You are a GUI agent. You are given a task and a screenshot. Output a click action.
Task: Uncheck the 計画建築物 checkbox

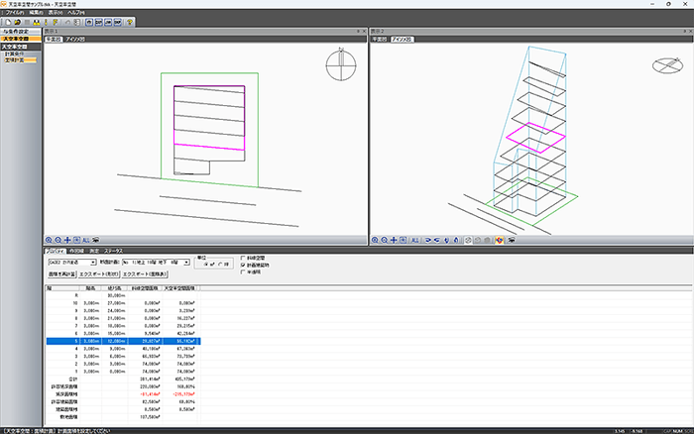click(243, 265)
